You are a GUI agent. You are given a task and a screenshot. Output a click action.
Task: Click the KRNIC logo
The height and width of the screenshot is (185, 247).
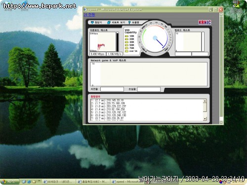[205, 22]
